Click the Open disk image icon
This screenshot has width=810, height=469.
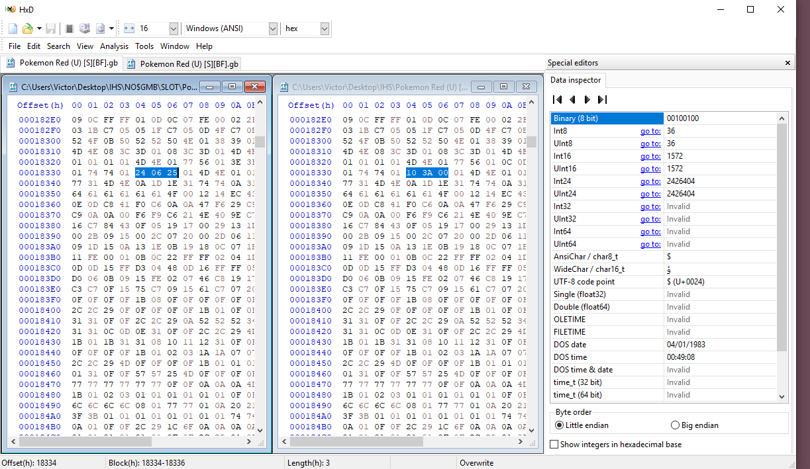pyautogui.click(x=100, y=28)
